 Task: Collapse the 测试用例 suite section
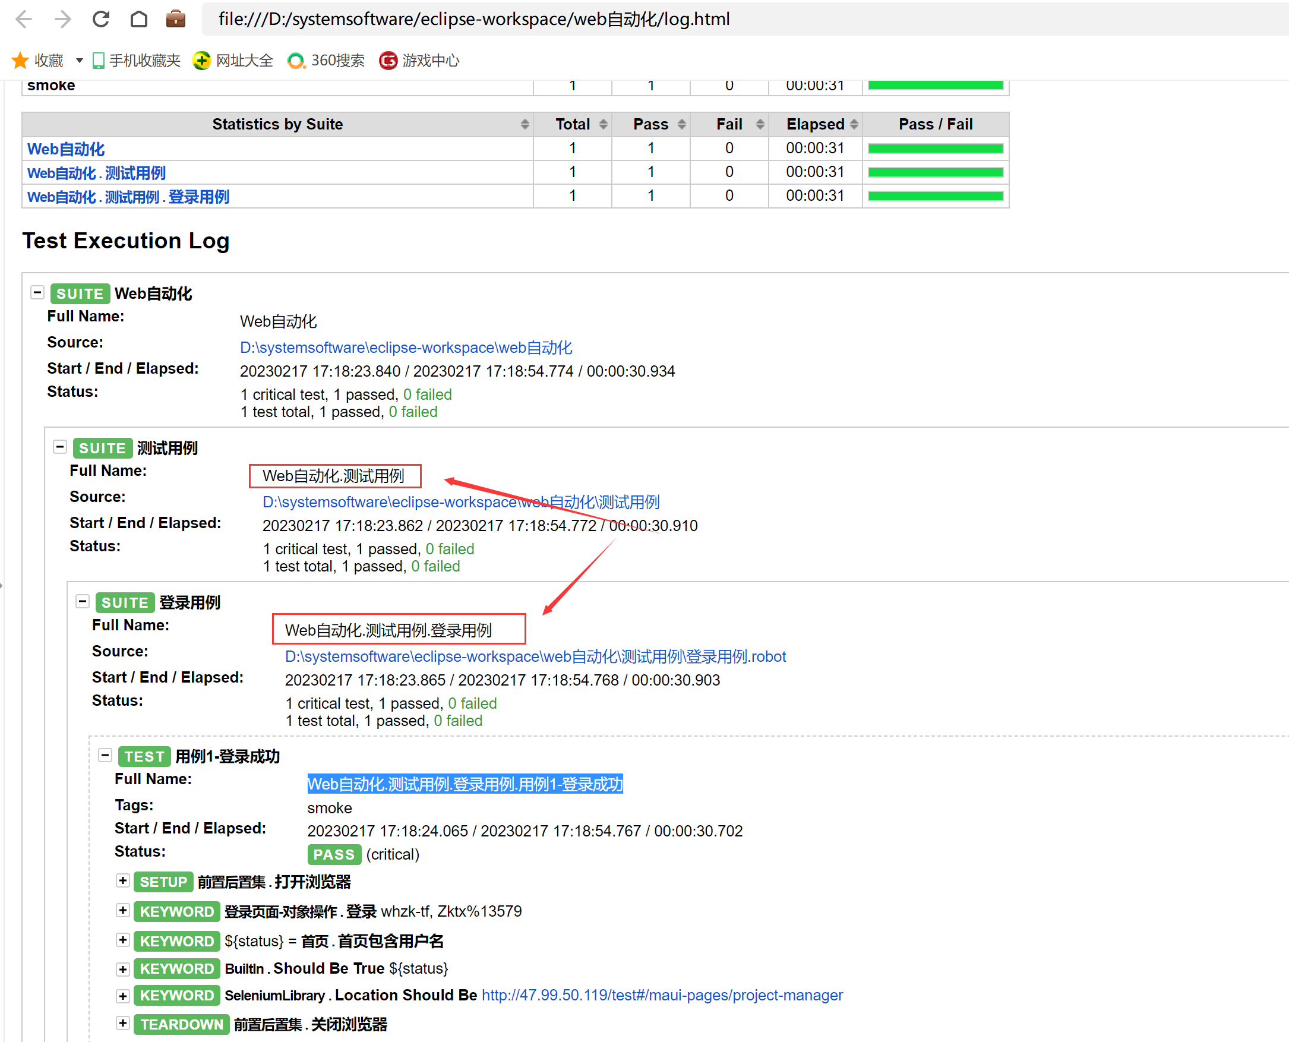59,447
